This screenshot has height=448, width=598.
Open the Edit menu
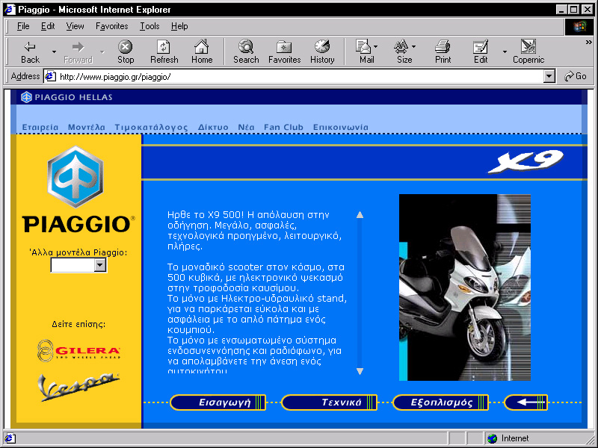[48, 26]
